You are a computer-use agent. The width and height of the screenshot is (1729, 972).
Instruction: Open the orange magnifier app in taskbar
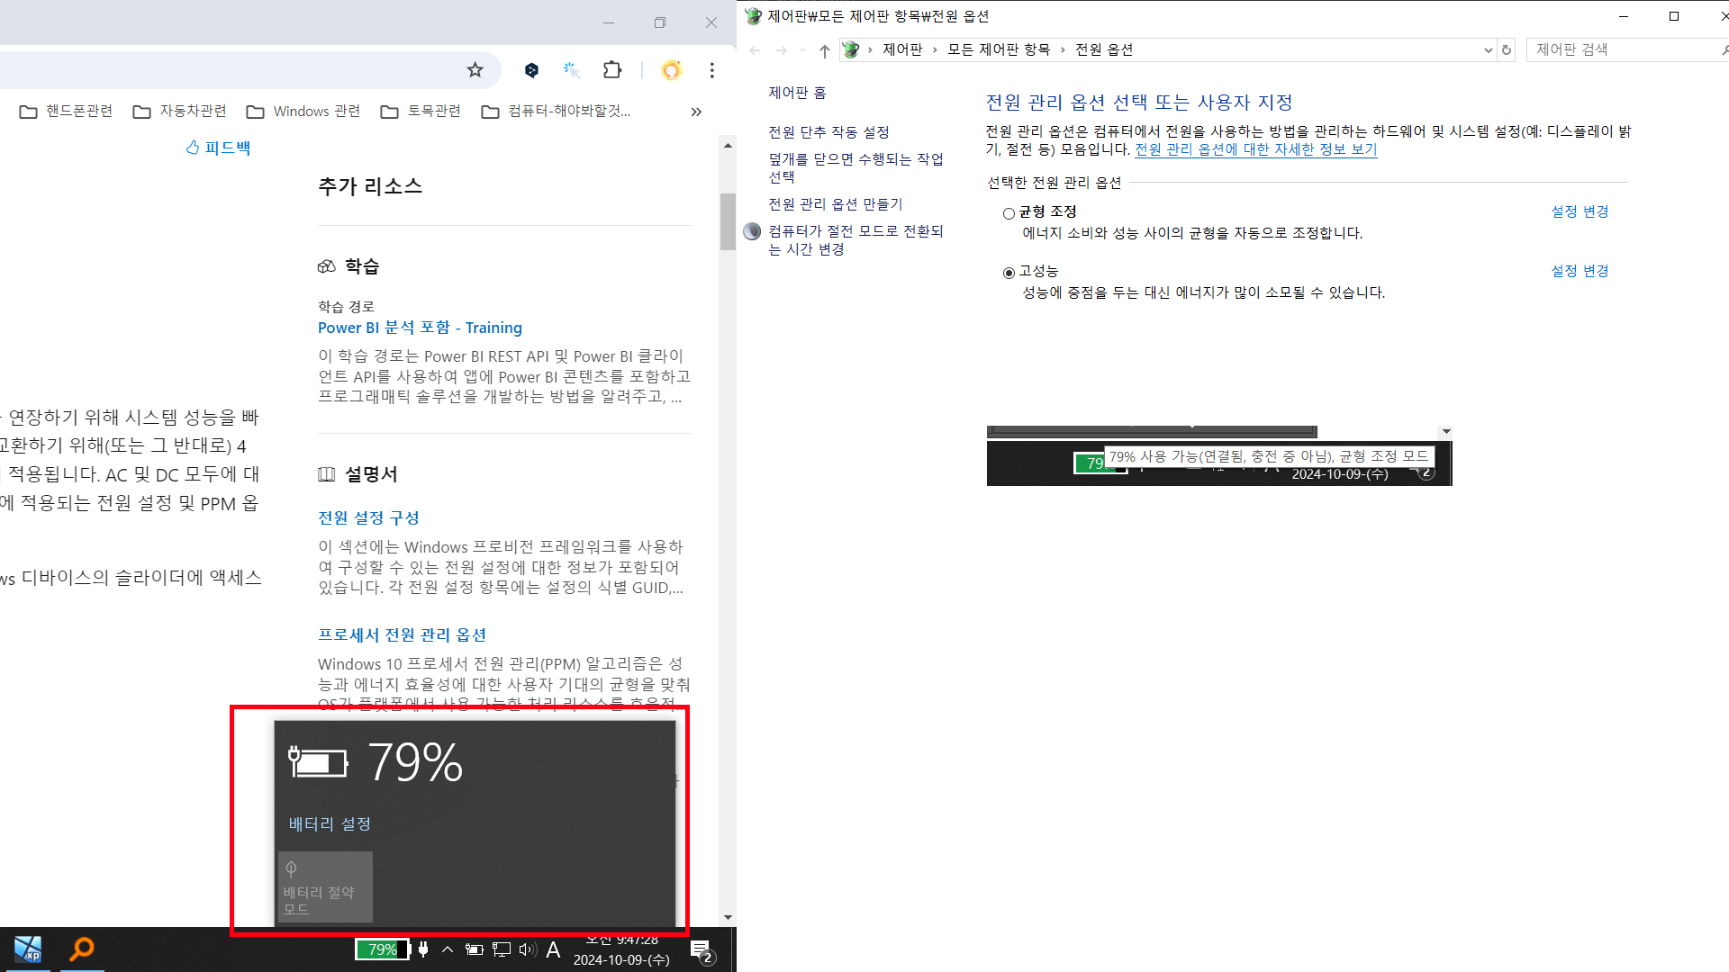coord(82,949)
